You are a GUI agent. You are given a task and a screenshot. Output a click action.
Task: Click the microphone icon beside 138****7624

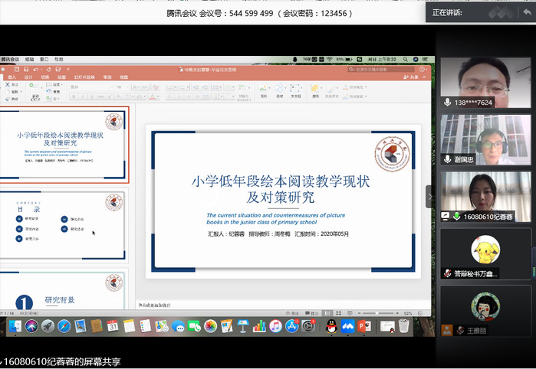(x=447, y=102)
